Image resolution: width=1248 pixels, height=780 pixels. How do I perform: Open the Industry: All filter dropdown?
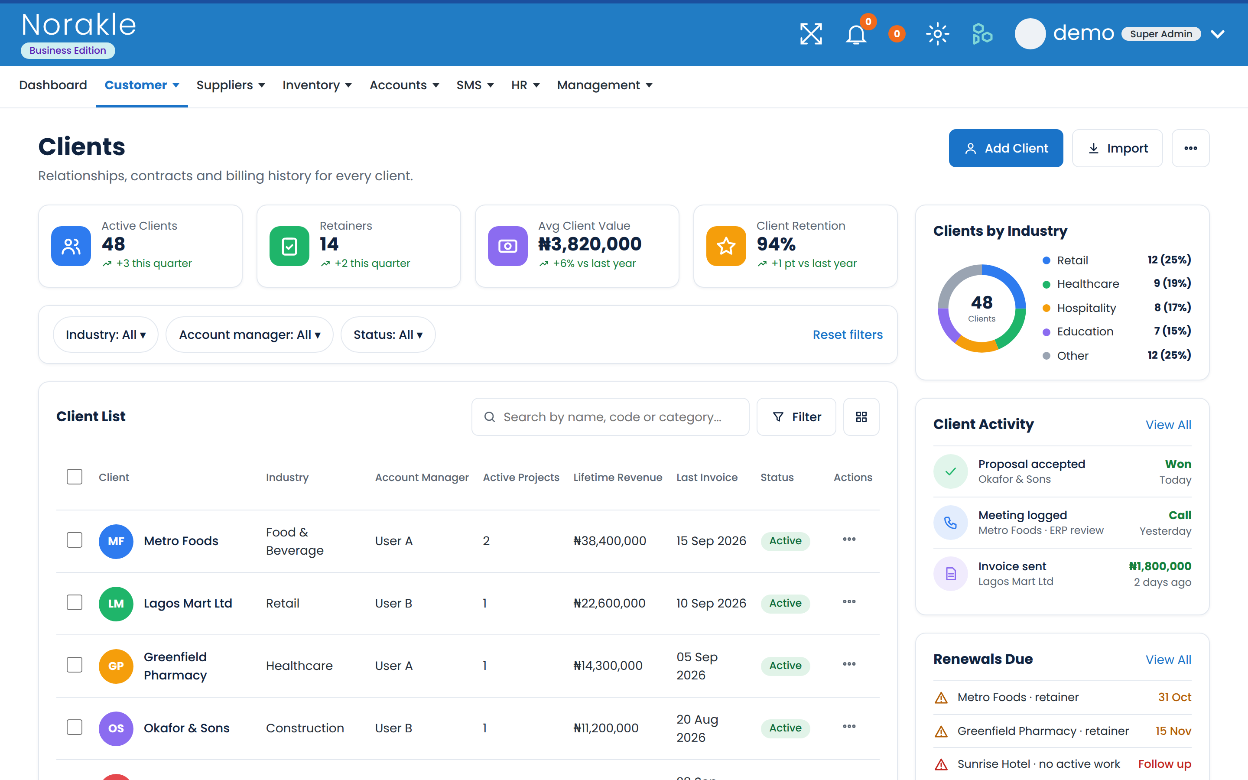[x=106, y=335]
